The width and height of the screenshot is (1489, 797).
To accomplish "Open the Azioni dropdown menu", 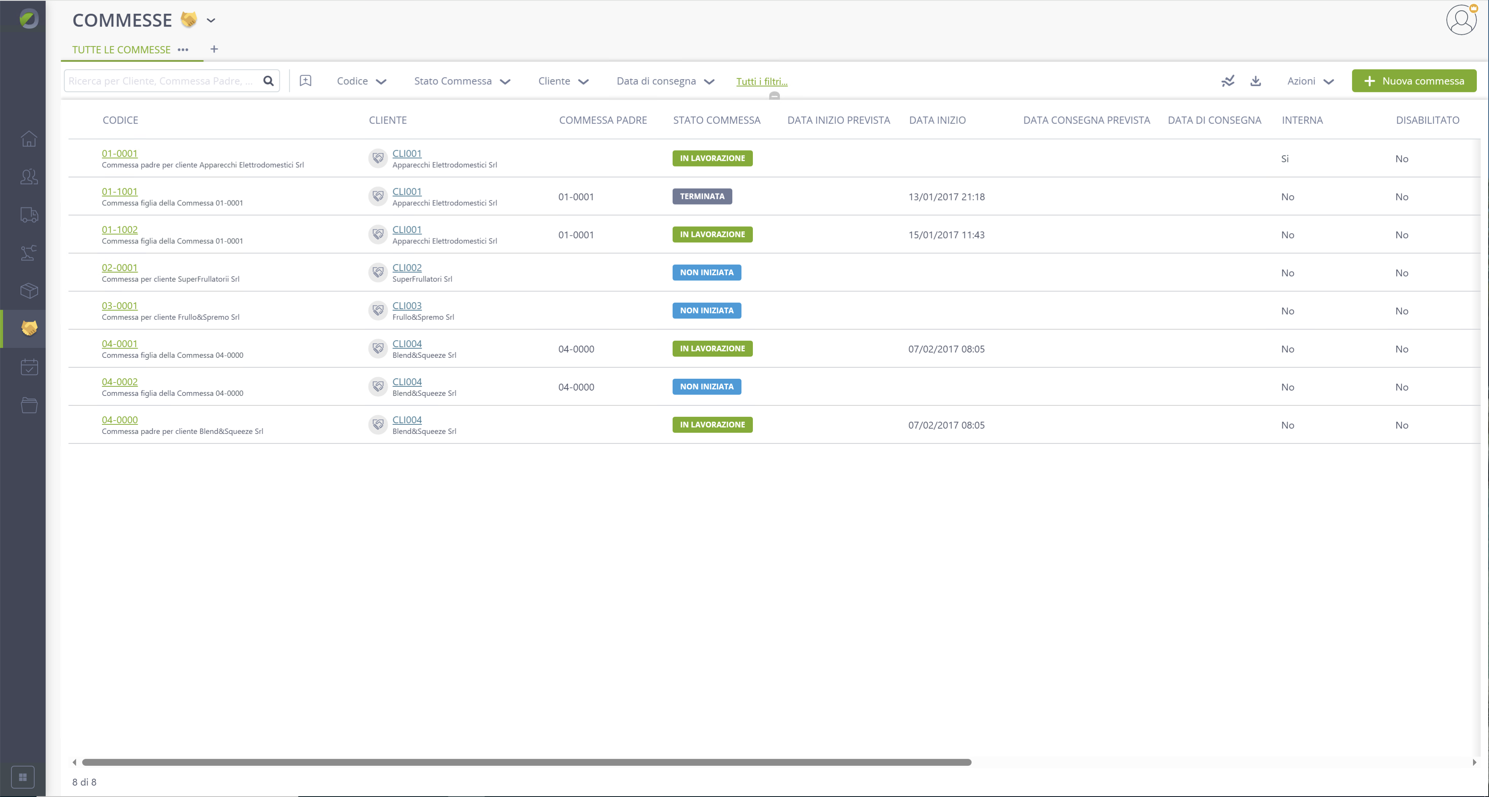I will [x=1310, y=81].
